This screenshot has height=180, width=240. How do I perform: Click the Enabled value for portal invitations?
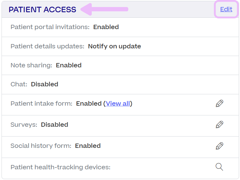coord(106,27)
